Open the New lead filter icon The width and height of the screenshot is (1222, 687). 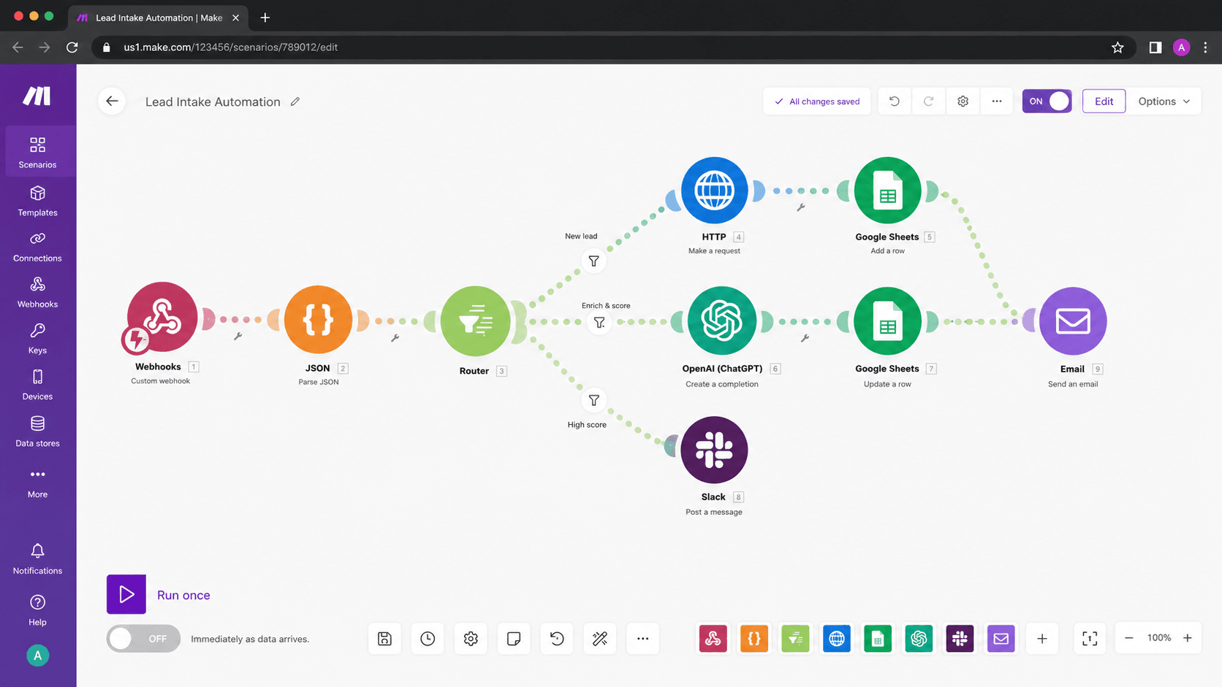[x=593, y=261]
